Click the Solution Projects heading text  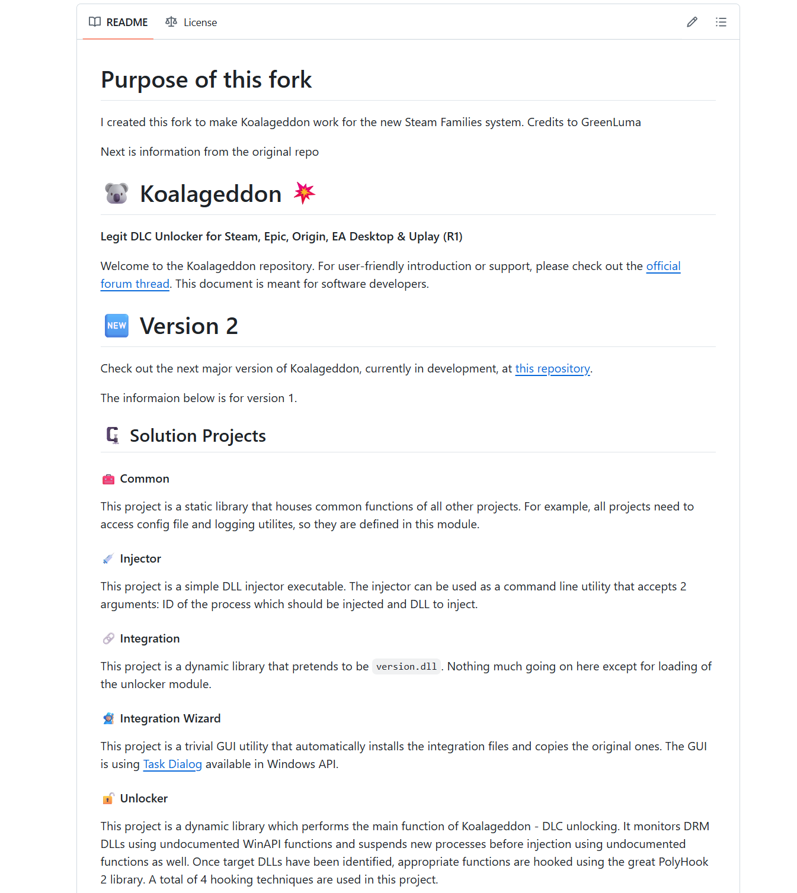click(x=197, y=436)
